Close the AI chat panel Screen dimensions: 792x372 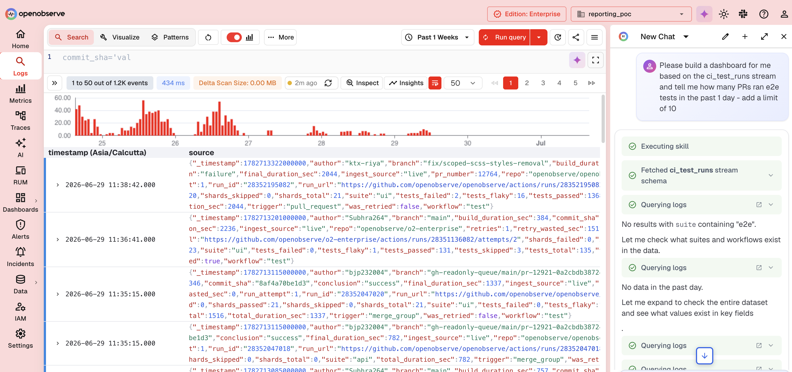[783, 36]
